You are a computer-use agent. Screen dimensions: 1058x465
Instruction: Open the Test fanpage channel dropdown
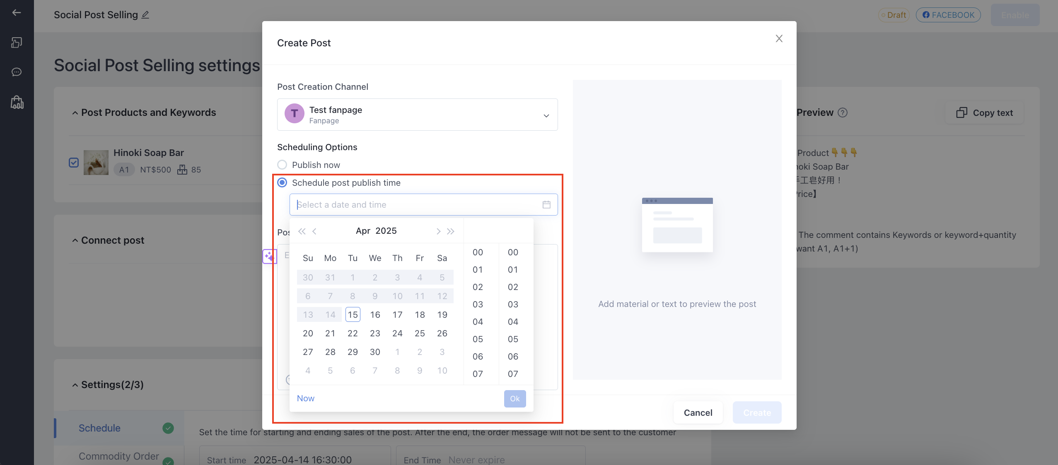[417, 115]
